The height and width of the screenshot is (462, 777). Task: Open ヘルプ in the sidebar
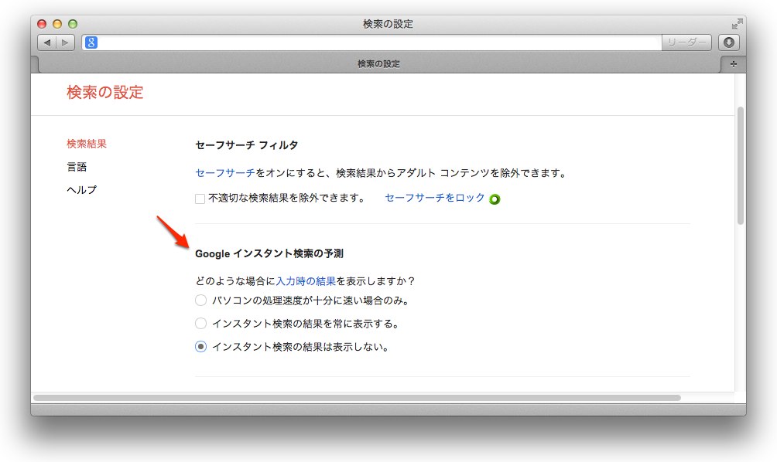[x=82, y=189]
